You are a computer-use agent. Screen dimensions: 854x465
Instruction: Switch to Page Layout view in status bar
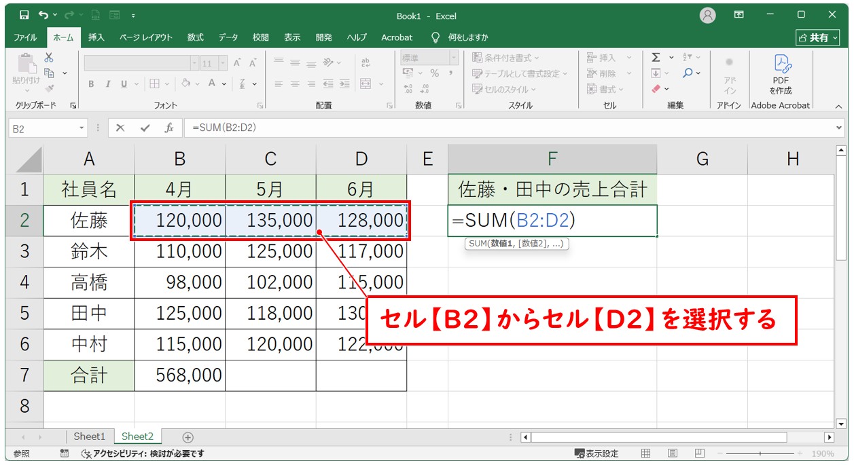pyautogui.click(x=672, y=453)
